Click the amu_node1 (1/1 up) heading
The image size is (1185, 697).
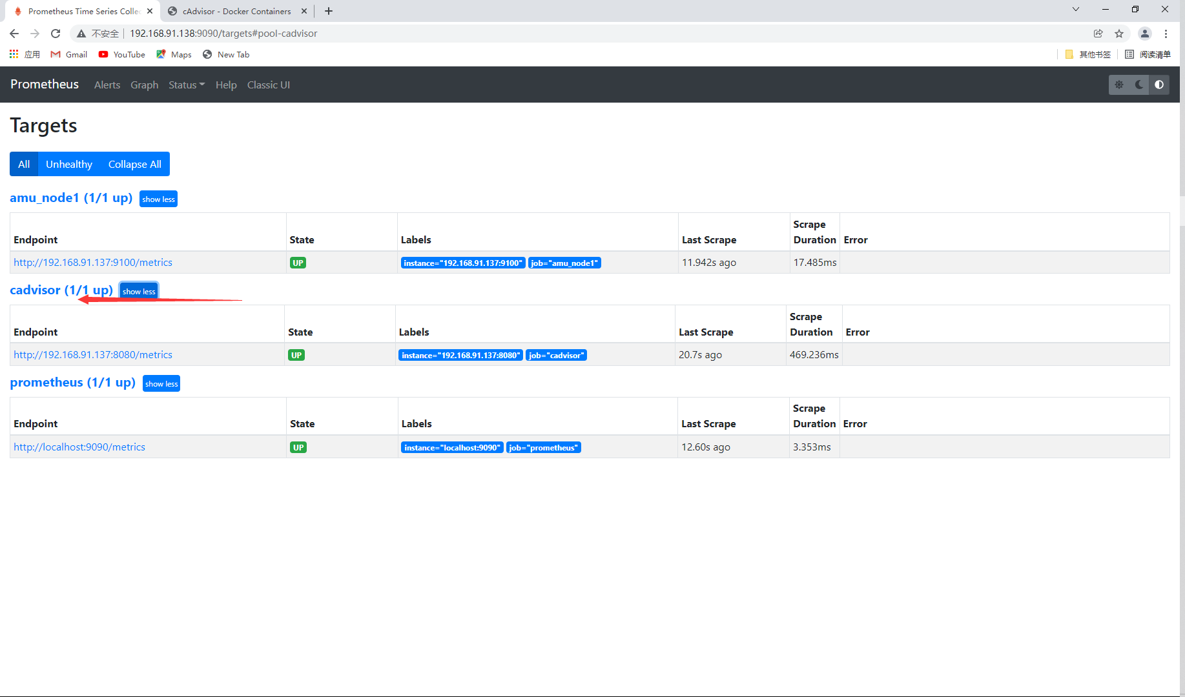(x=71, y=197)
